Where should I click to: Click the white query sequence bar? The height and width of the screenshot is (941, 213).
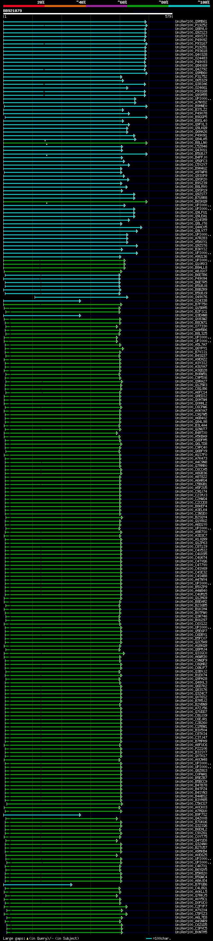tap(88, 13)
